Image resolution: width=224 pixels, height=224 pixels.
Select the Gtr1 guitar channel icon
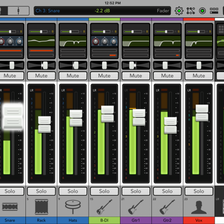[x=136, y=207]
